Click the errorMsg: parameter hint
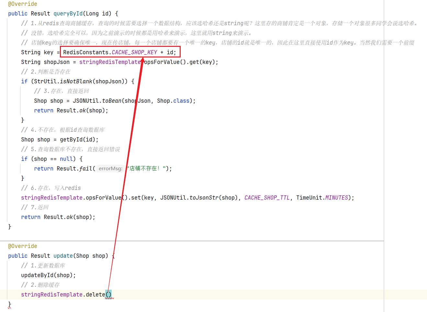This screenshot has height=312, width=427. click(110, 169)
